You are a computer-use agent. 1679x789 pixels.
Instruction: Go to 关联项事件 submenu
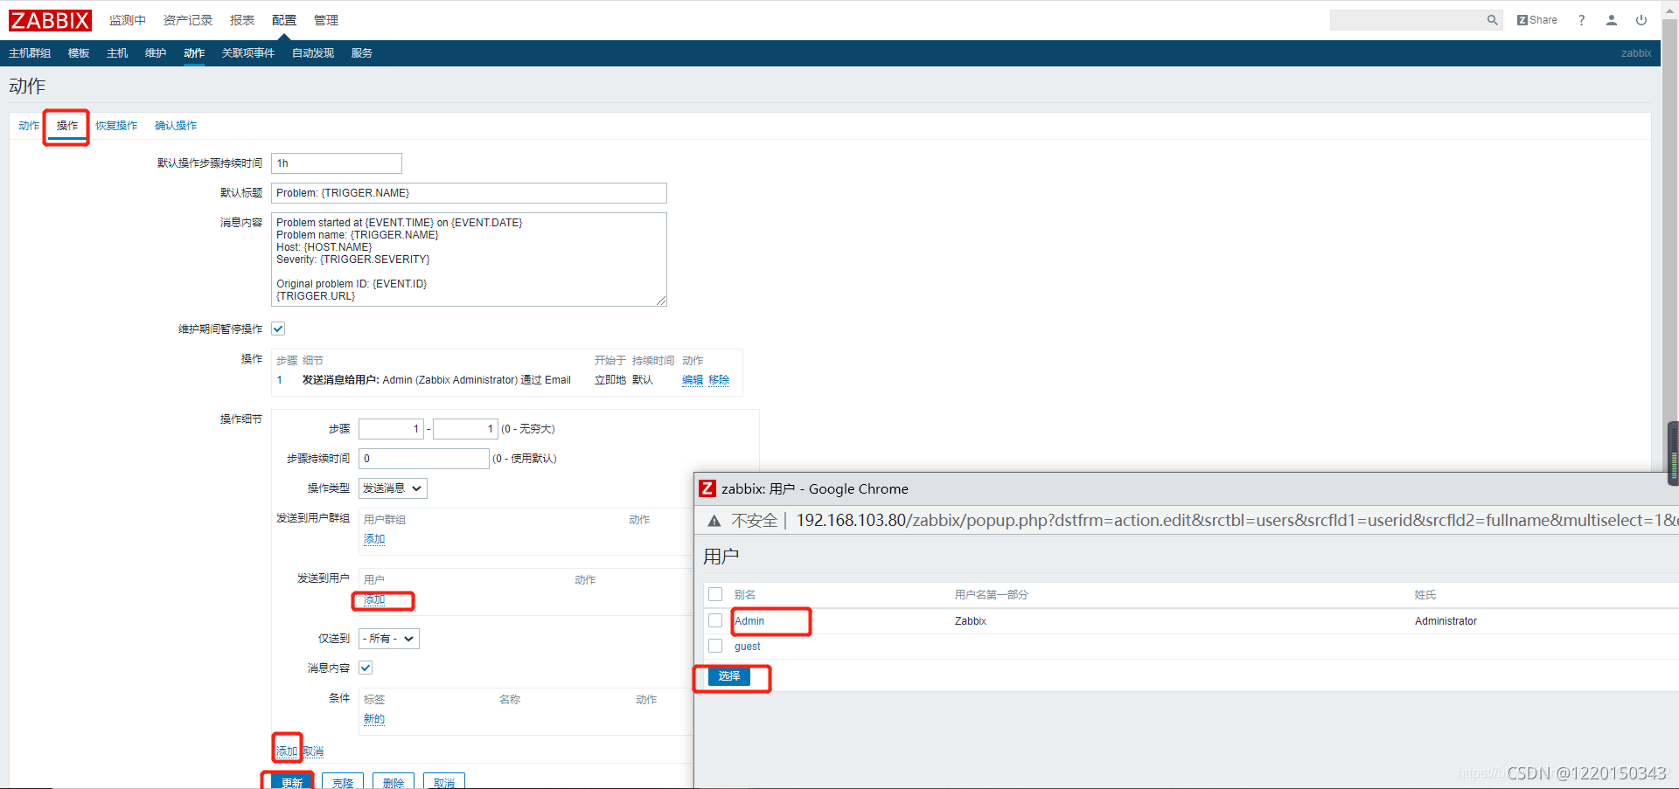pos(248,53)
